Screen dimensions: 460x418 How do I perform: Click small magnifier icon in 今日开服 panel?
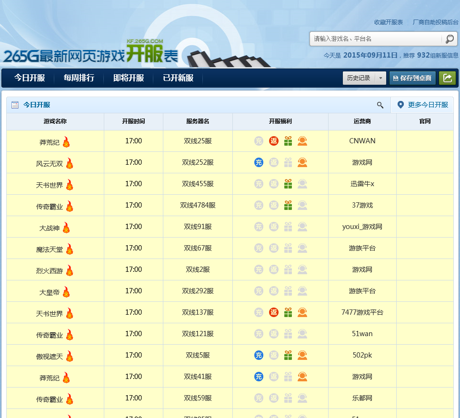pos(380,105)
